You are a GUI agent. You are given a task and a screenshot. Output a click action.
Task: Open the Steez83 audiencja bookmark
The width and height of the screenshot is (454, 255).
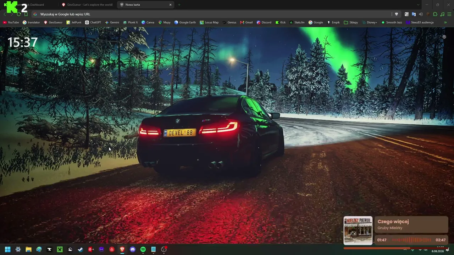[x=420, y=22]
